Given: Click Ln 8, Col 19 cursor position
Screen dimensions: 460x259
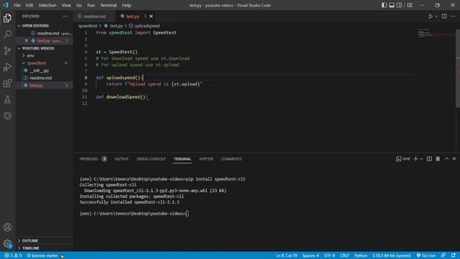Looking at the screenshot, I should pyautogui.click(x=286, y=256).
